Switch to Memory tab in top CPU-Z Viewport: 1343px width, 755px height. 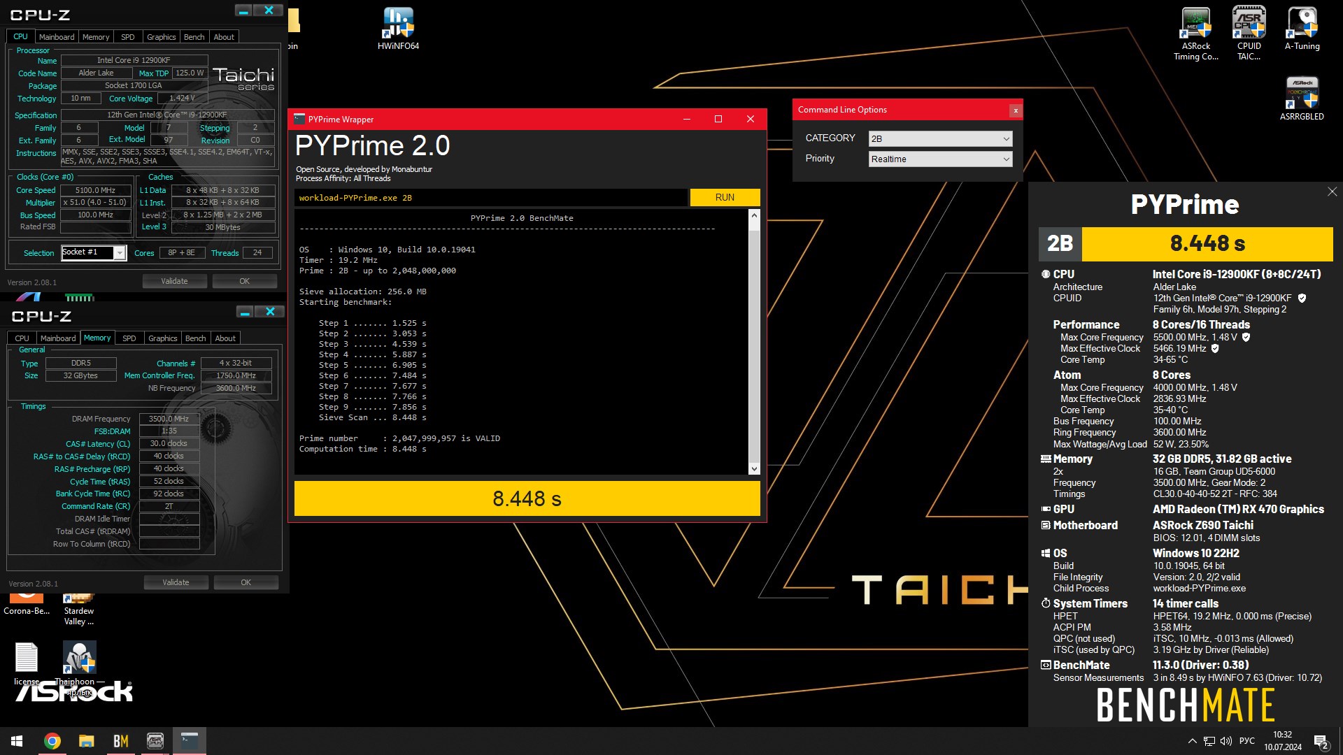(x=96, y=37)
